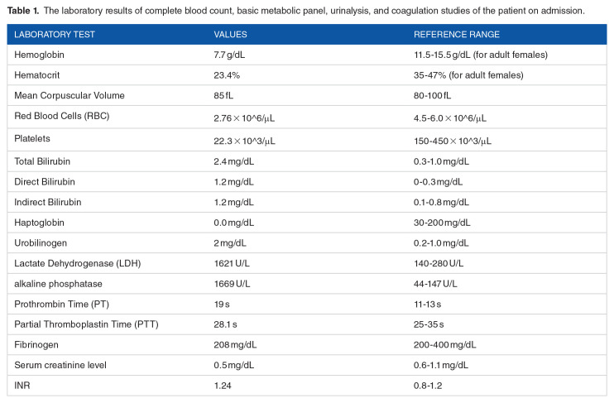Viewport: 614px width, 403px height.
Task: Click the Direct Bilirubin row label
Action: (x=46, y=181)
